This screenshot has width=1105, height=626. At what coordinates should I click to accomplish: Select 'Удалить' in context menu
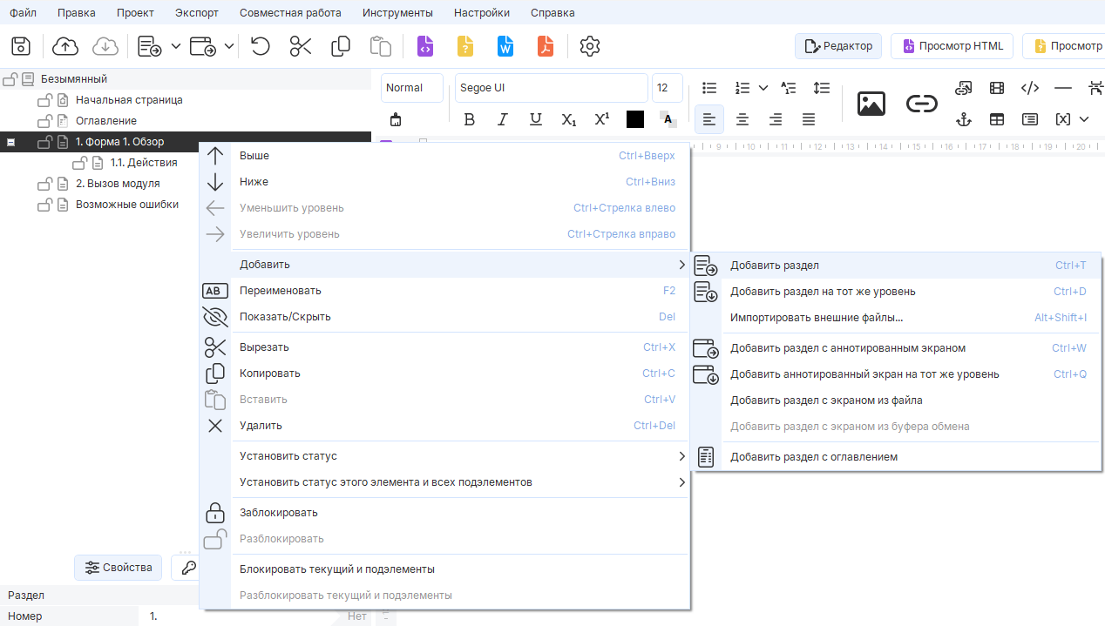[x=444, y=426]
